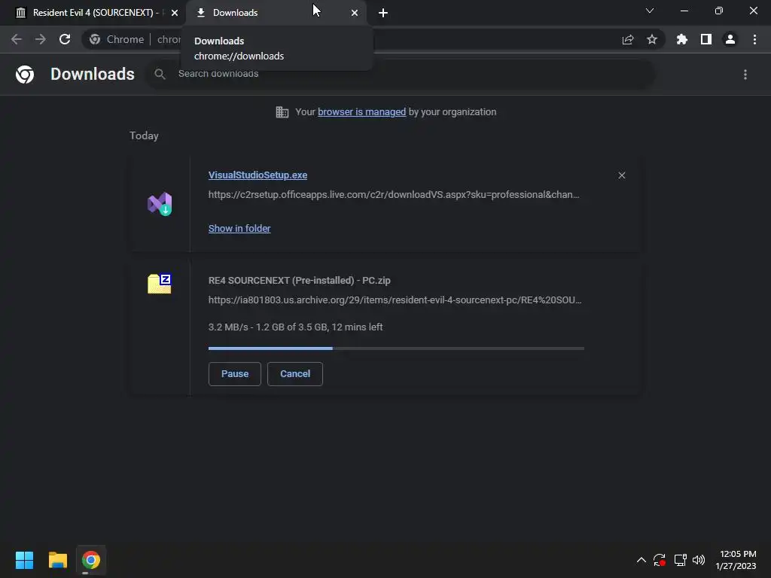The width and height of the screenshot is (771, 578).
Task: Click the share page icon in address bar
Action: (628, 39)
